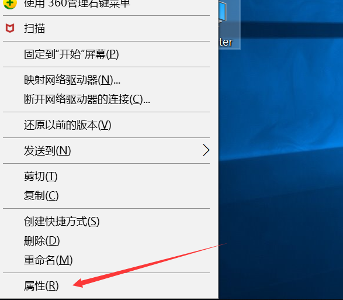The image size is (343, 300).
Task: Select 删除(D) menu entry
Action: point(106,241)
